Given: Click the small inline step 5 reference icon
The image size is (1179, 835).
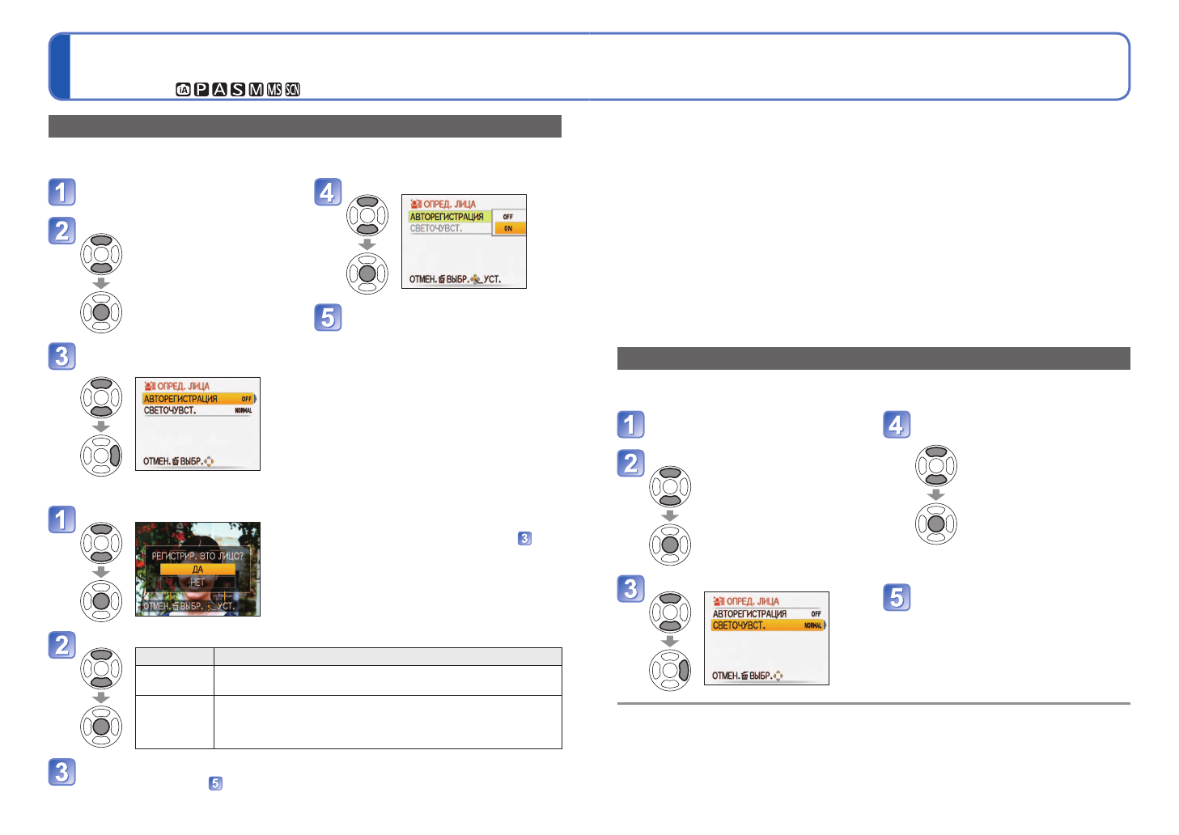Looking at the screenshot, I should coord(215,783).
